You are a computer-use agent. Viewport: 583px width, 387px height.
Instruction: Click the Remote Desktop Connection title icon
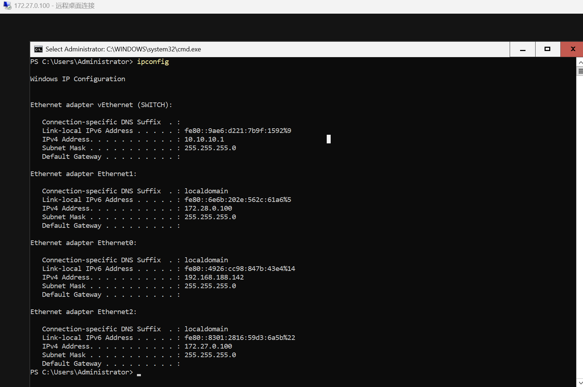point(7,6)
